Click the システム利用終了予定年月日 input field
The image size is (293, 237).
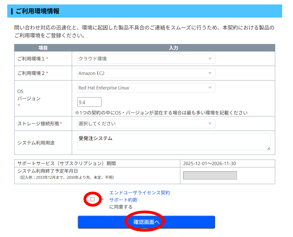pyautogui.click(x=210, y=175)
